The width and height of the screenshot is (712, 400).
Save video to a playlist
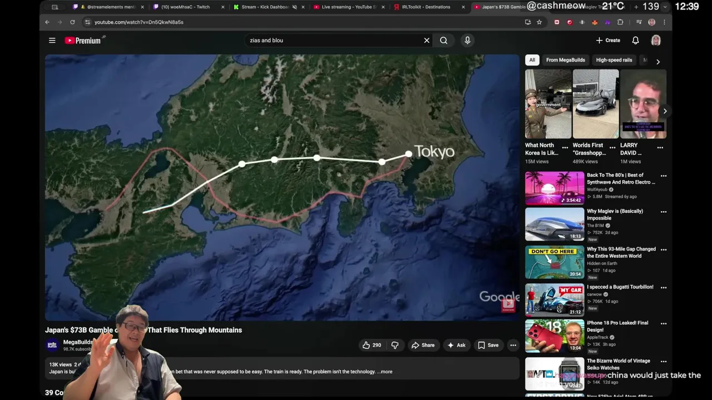coord(488,345)
